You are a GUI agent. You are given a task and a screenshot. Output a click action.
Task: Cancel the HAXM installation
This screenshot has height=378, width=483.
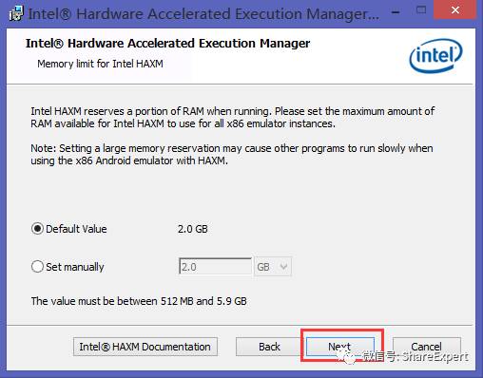click(426, 347)
